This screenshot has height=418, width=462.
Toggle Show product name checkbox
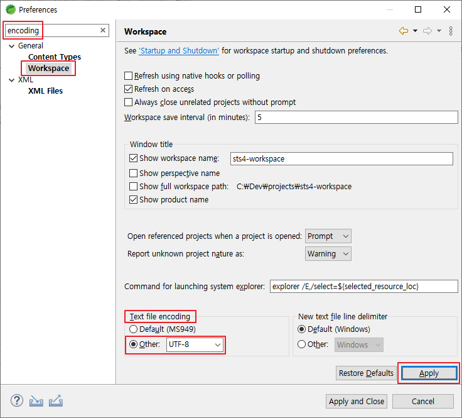point(133,200)
